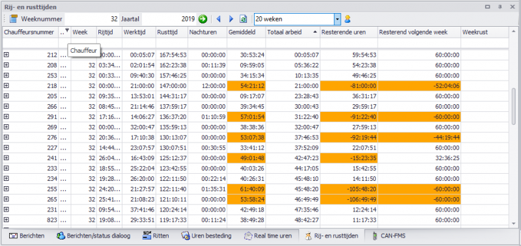
Task: Expand row for chauffeur 255
Action: click(x=6, y=189)
